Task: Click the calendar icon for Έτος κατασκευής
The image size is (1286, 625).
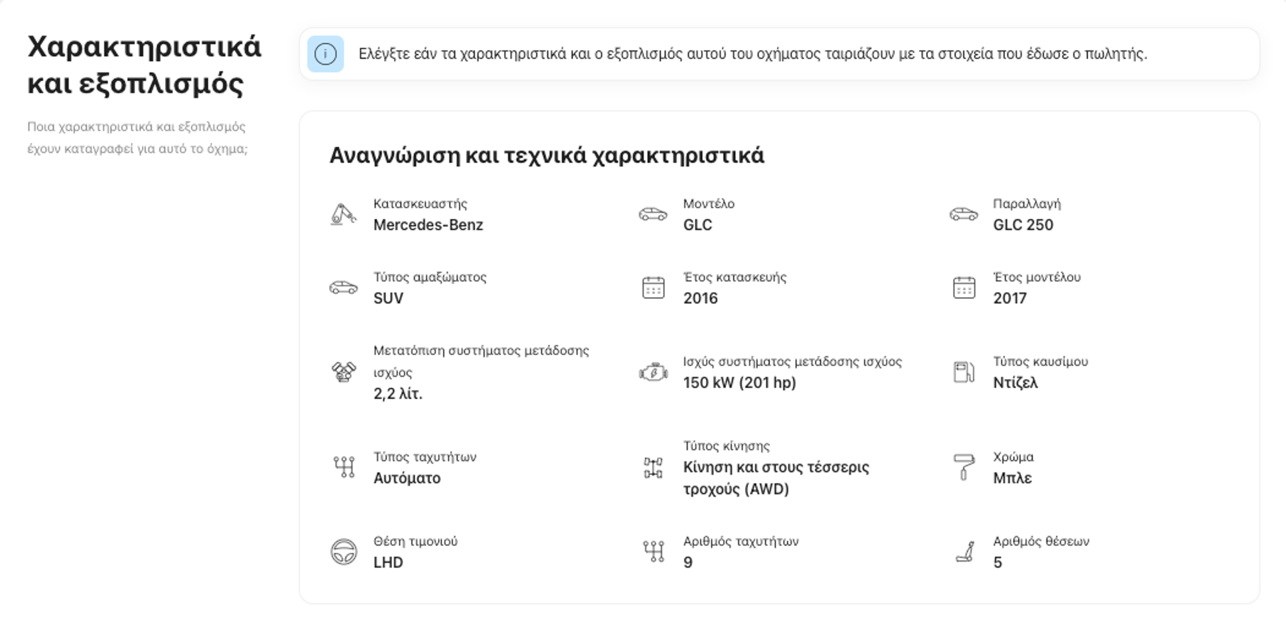Action: 653,288
